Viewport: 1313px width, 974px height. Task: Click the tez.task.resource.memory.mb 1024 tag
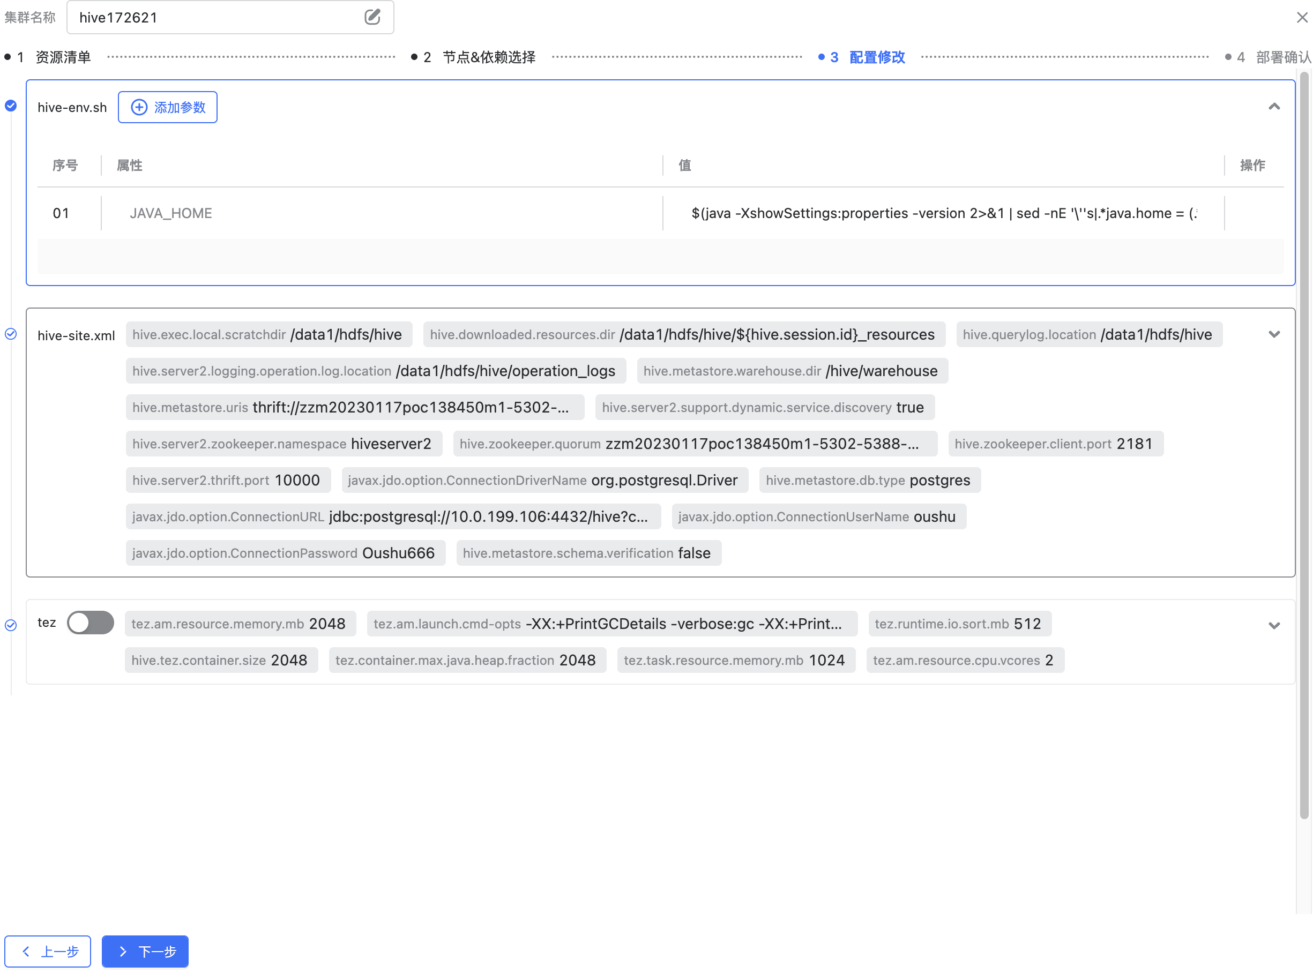coord(736,661)
